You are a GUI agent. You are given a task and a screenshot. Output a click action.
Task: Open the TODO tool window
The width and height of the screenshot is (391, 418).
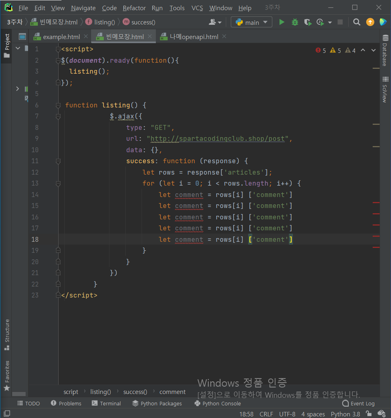click(x=28, y=403)
